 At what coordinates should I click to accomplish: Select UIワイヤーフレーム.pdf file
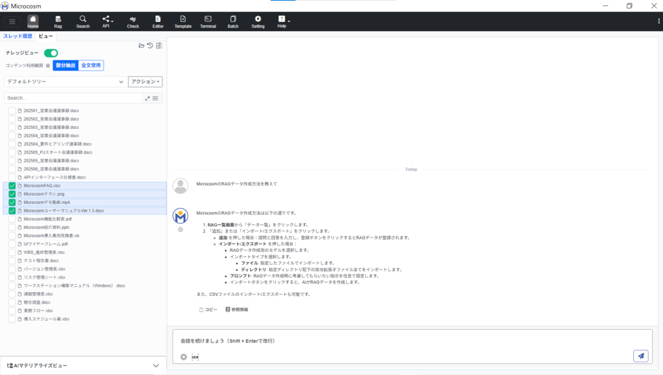click(x=46, y=244)
